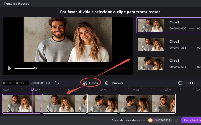Click the current time field 00:00:00.933
This screenshot has width=201, height=125.
(x=15, y=83)
